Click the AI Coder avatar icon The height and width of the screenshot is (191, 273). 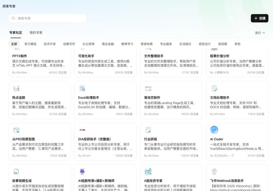[x=214, y=130]
